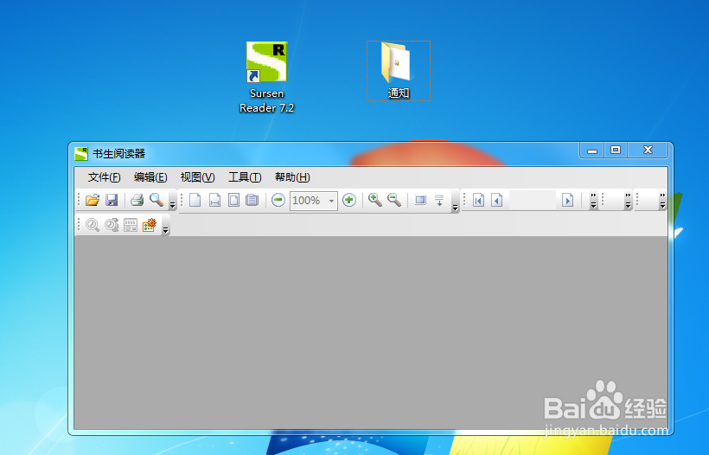Click the gray keyboard-like panel icon
The image size is (709, 455).
pos(131,225)
